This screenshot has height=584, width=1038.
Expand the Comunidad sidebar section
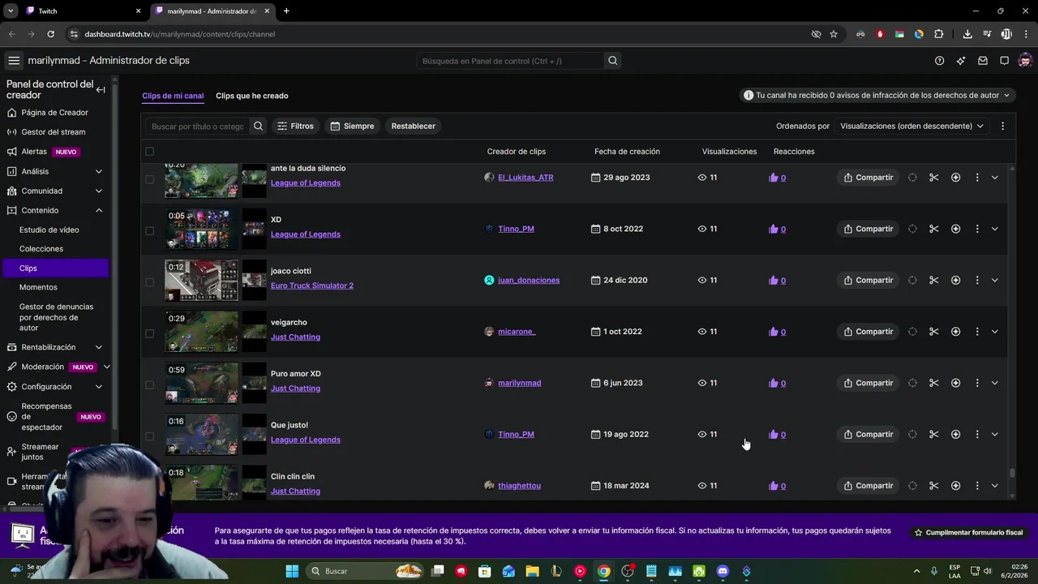pos(99,191)
